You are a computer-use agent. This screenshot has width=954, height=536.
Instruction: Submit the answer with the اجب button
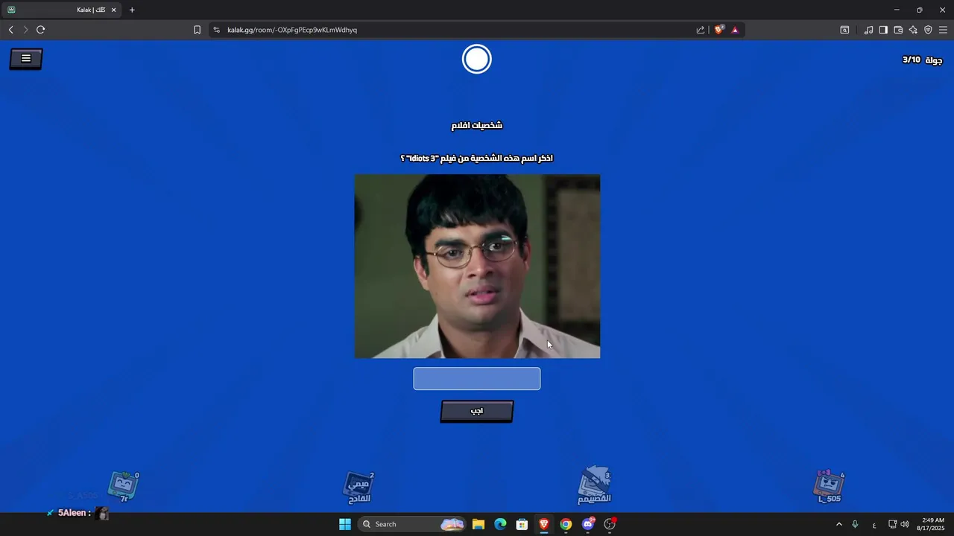point(477,411)
